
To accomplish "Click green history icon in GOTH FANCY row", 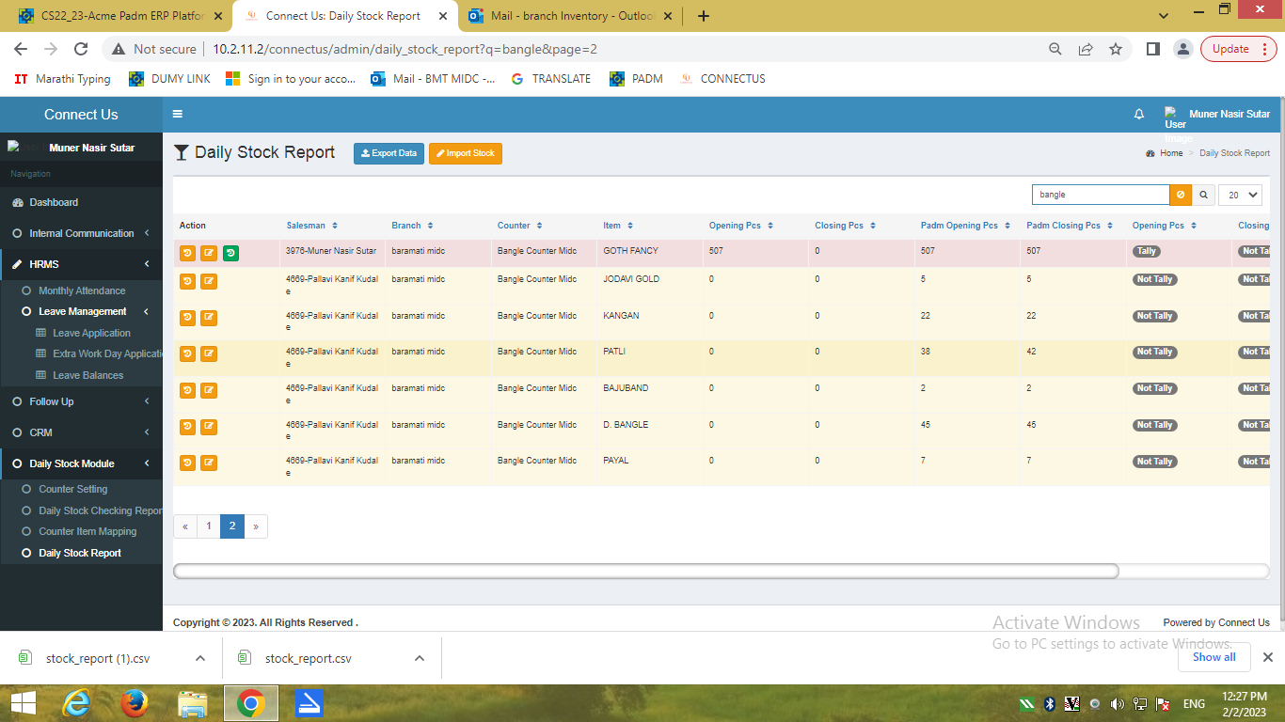I will click(x=230, y=253).
